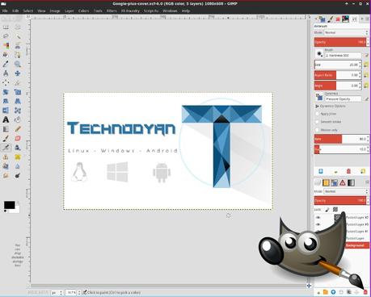Delete the layer using Layers trash button
Screen dimensions: 371x297
365,292
